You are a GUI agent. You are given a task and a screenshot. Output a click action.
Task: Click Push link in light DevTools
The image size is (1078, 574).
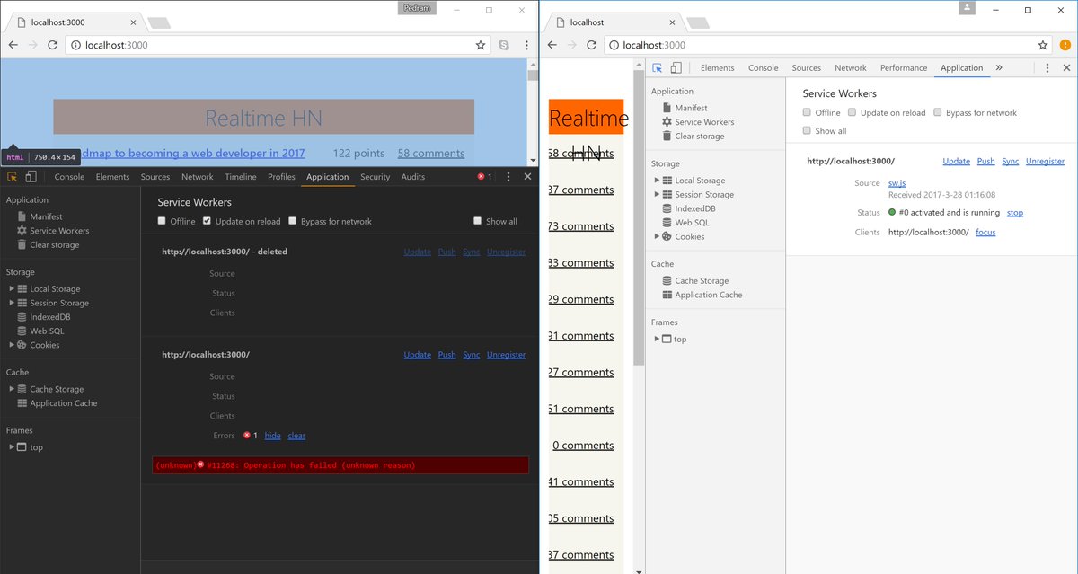pyautogui.click(x=985, y=161)
